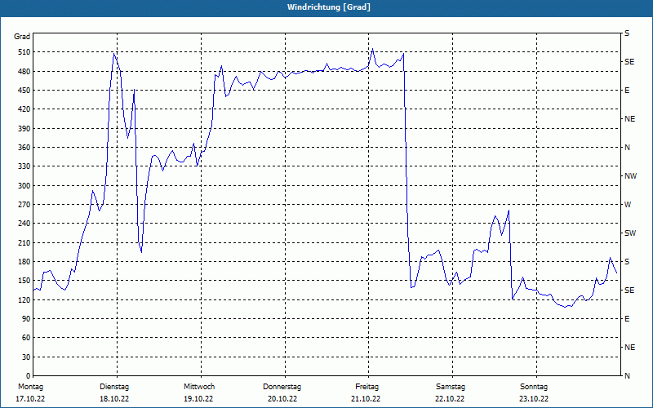Click the date 21.10.22
The height and width of the screenshot is (408, 653).
[366, 399]
